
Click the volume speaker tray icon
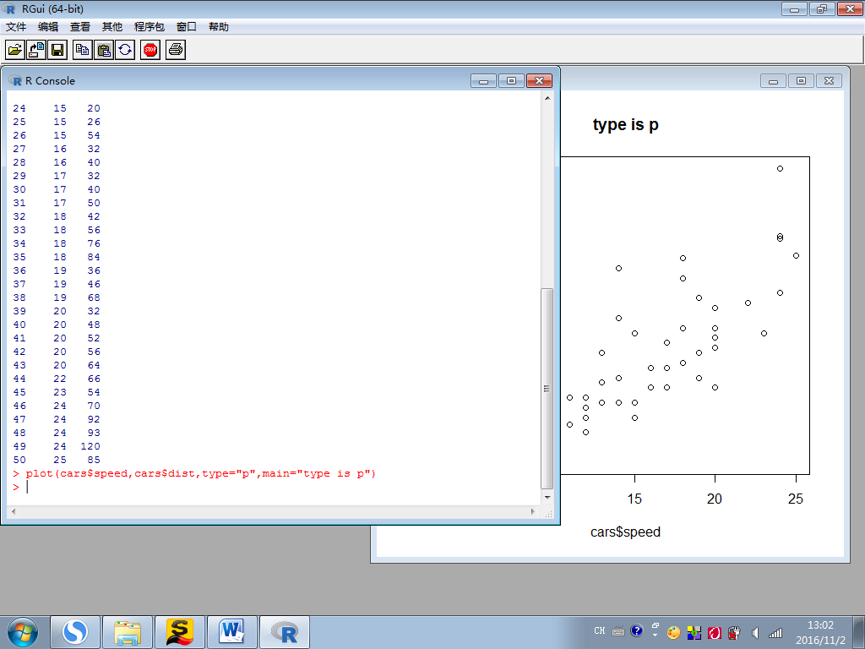(x=755, y=632)
